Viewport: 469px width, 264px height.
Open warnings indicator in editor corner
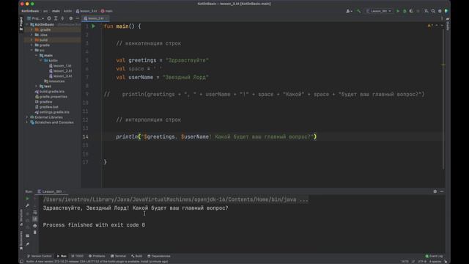click(x=430, y=26)
